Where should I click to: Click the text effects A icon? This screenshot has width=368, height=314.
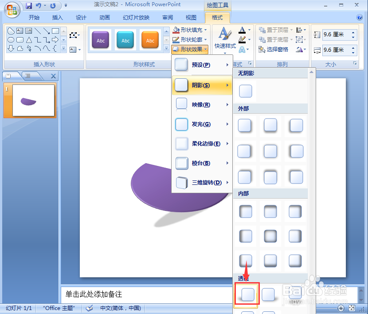(x=242, y=50)
